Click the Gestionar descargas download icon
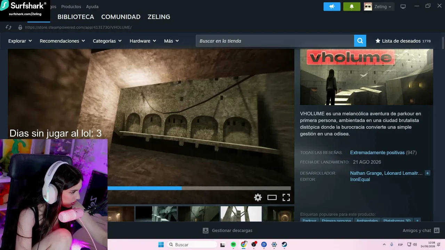The height and width of the screenshot is (250, 445). (205, 231)
